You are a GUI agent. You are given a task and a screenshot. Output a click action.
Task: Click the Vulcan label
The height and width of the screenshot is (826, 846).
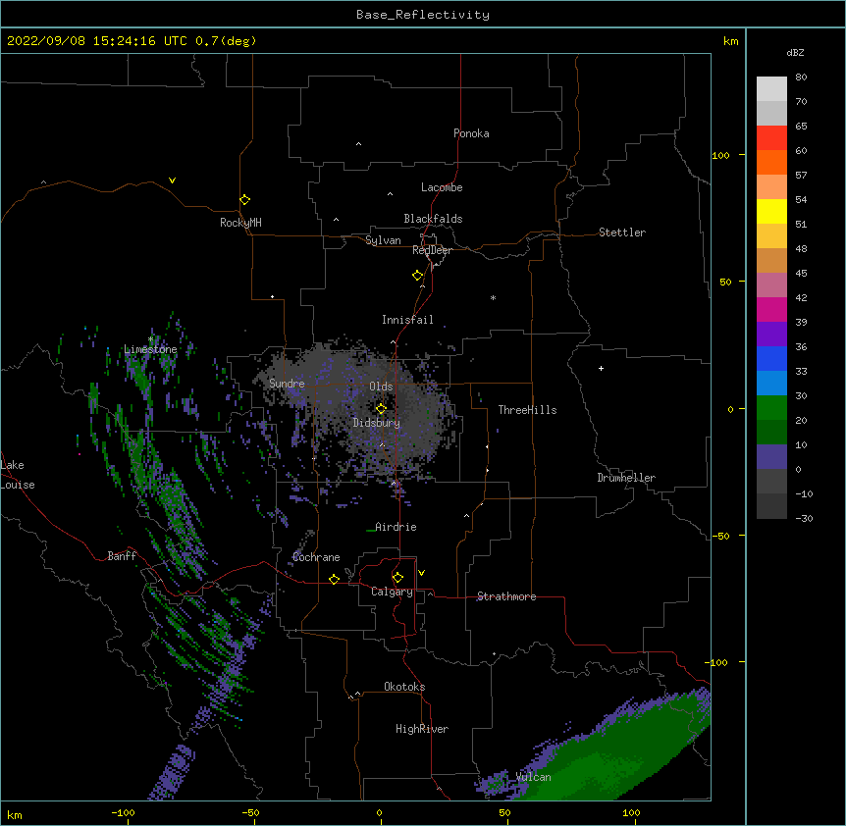[533, 777]
